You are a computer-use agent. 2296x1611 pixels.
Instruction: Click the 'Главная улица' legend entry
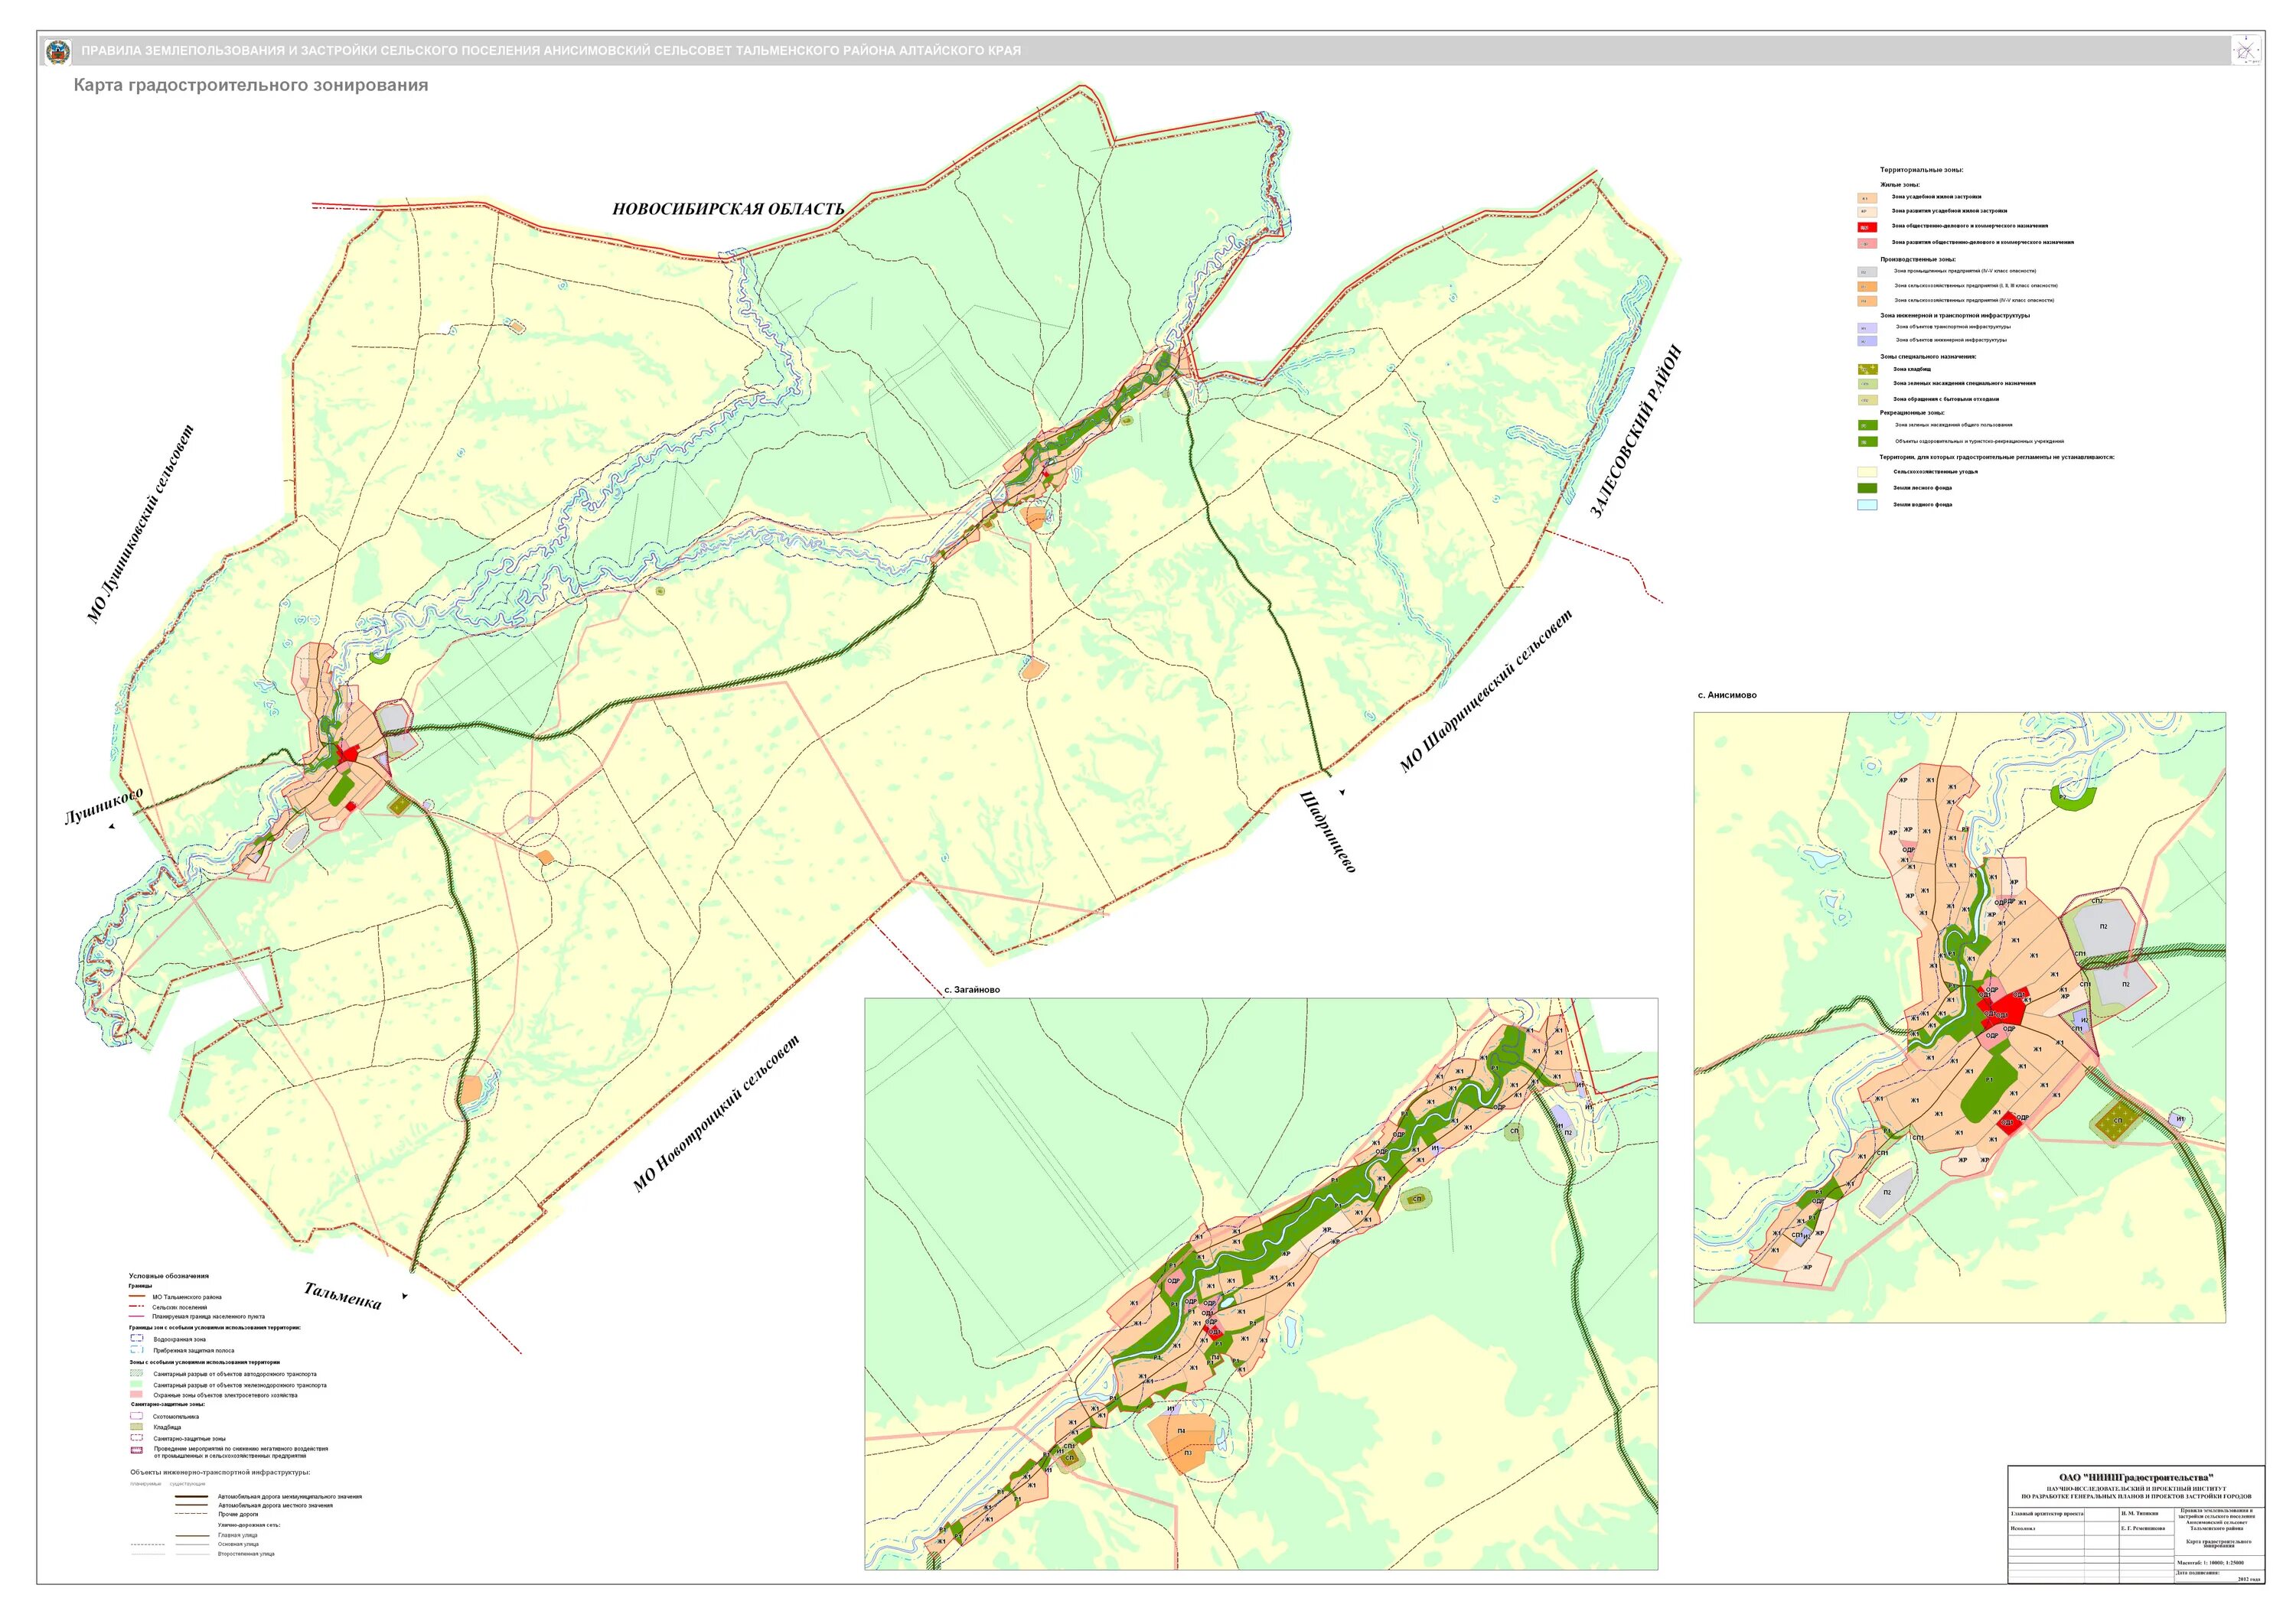coord(238,1535)
